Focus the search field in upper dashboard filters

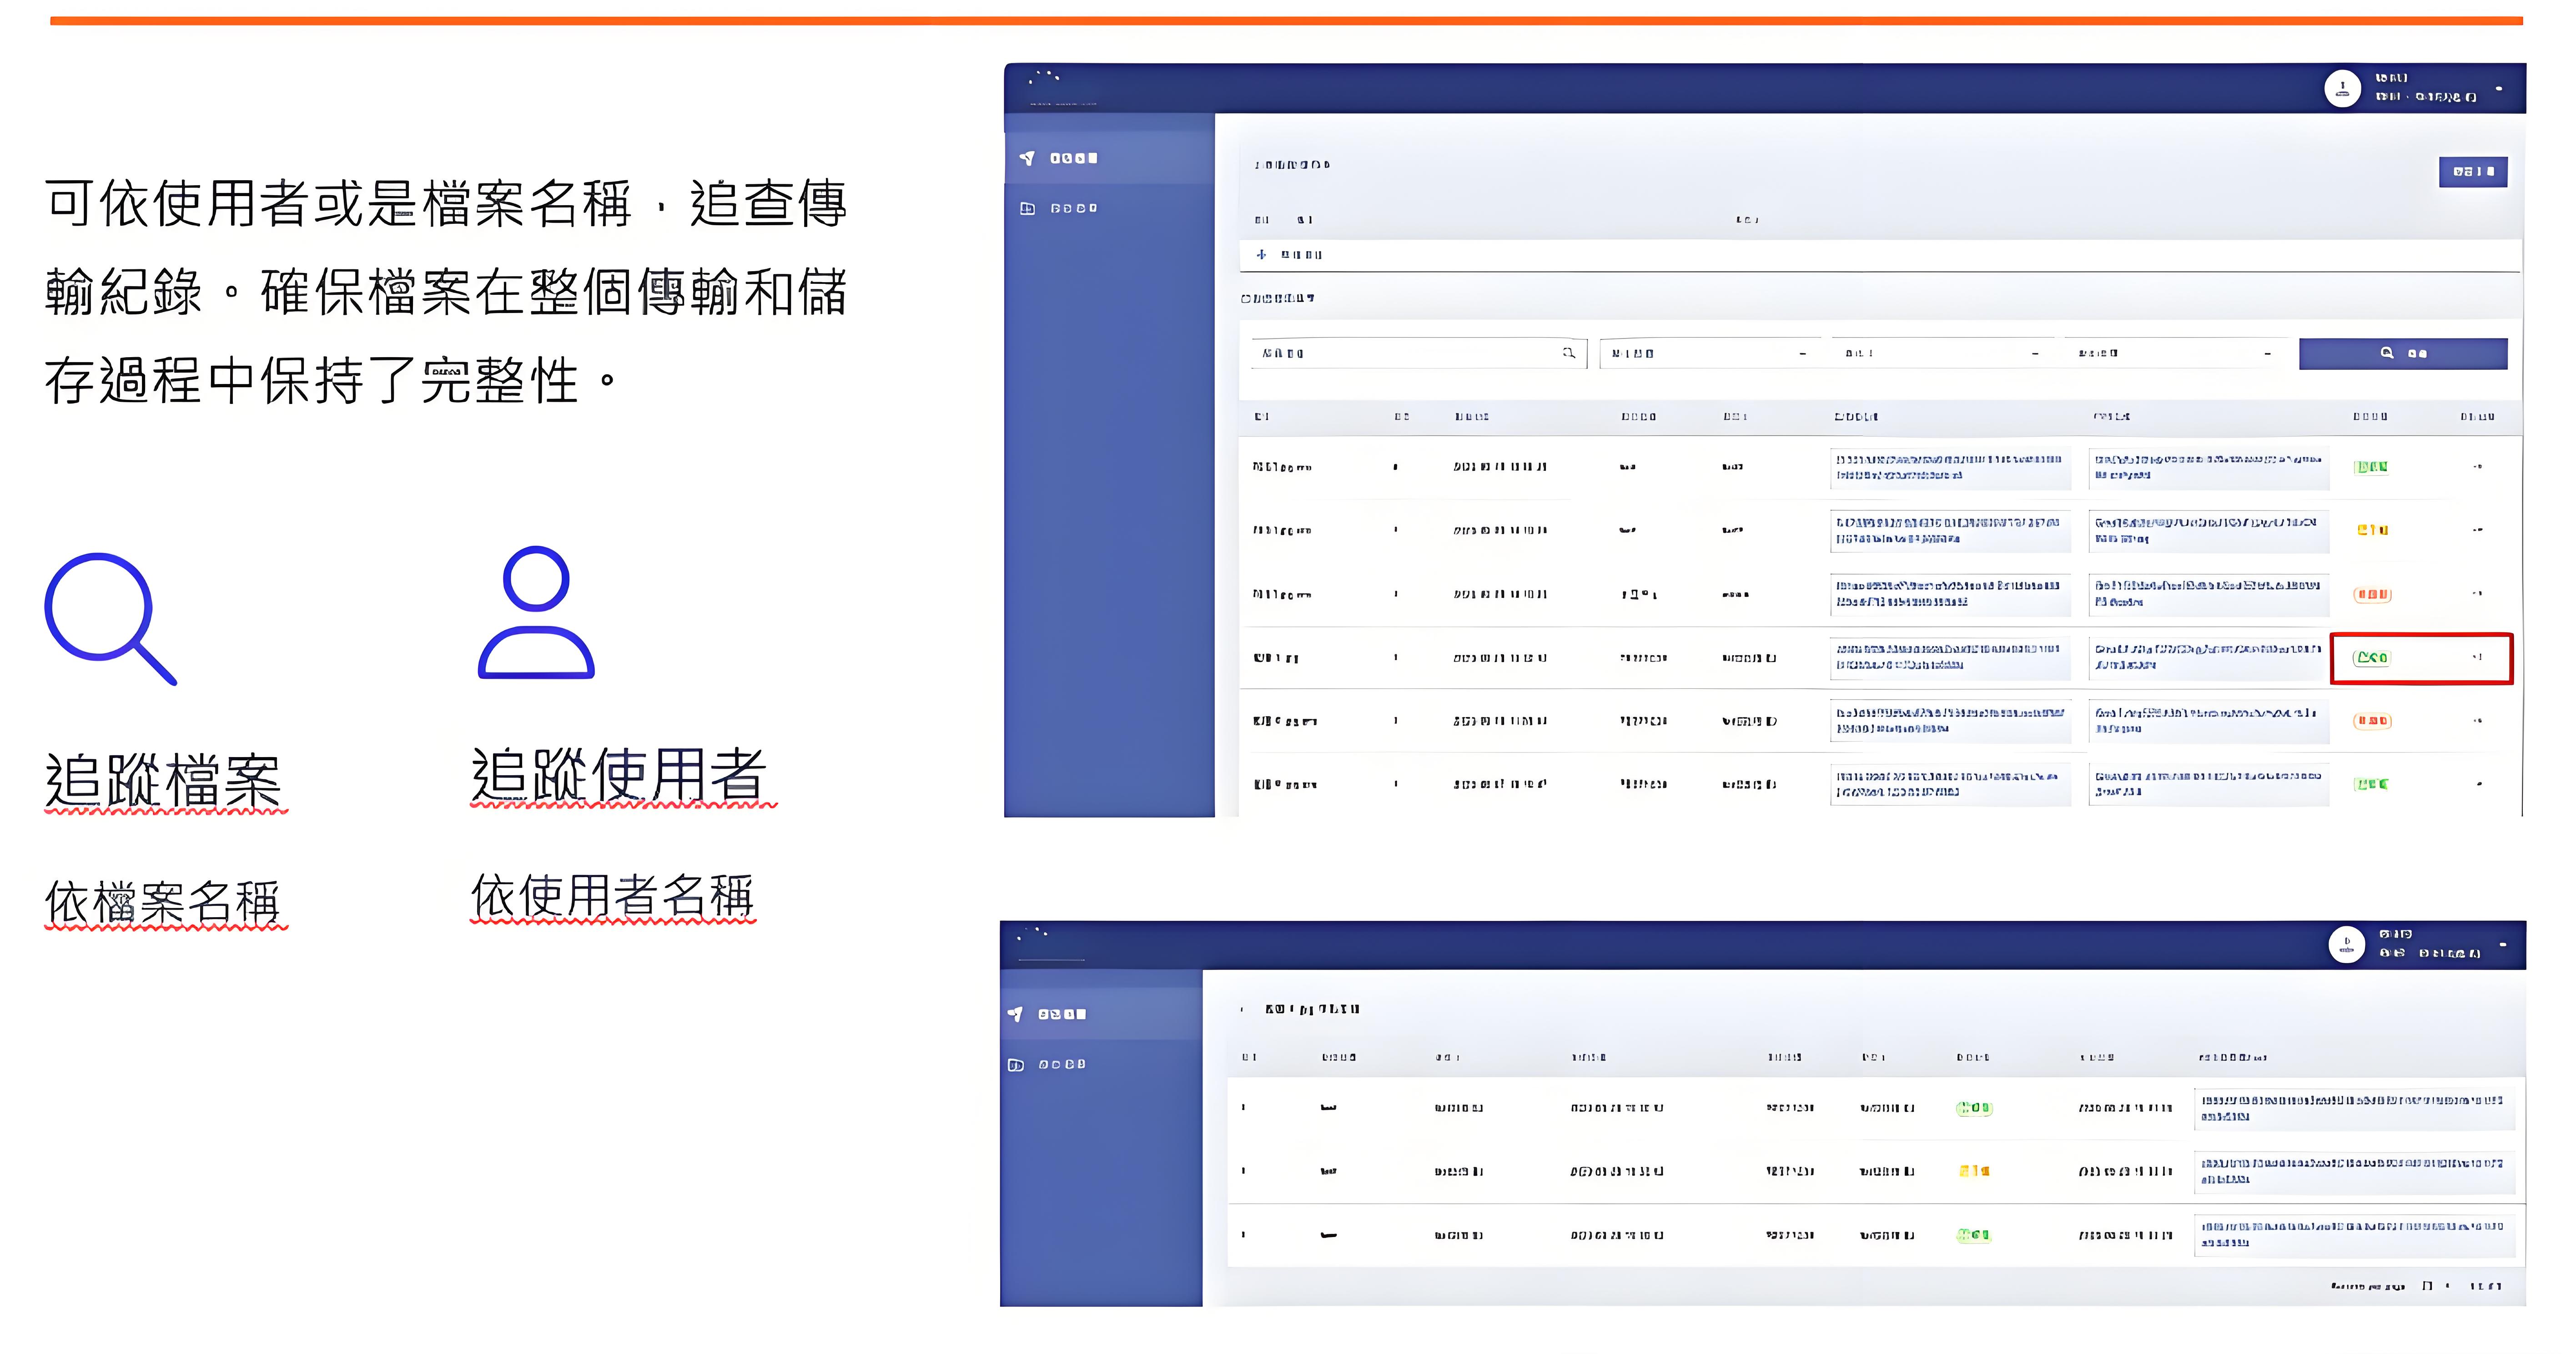(1418, 353)
